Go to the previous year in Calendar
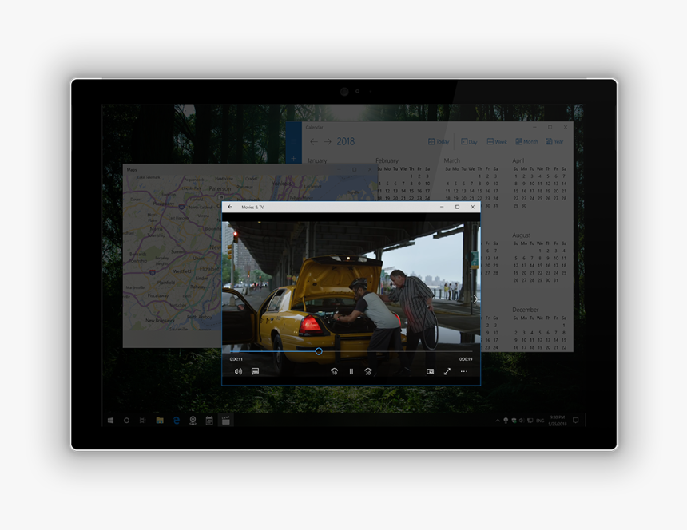This screenshot has width=687, height=530. point(314,142)
